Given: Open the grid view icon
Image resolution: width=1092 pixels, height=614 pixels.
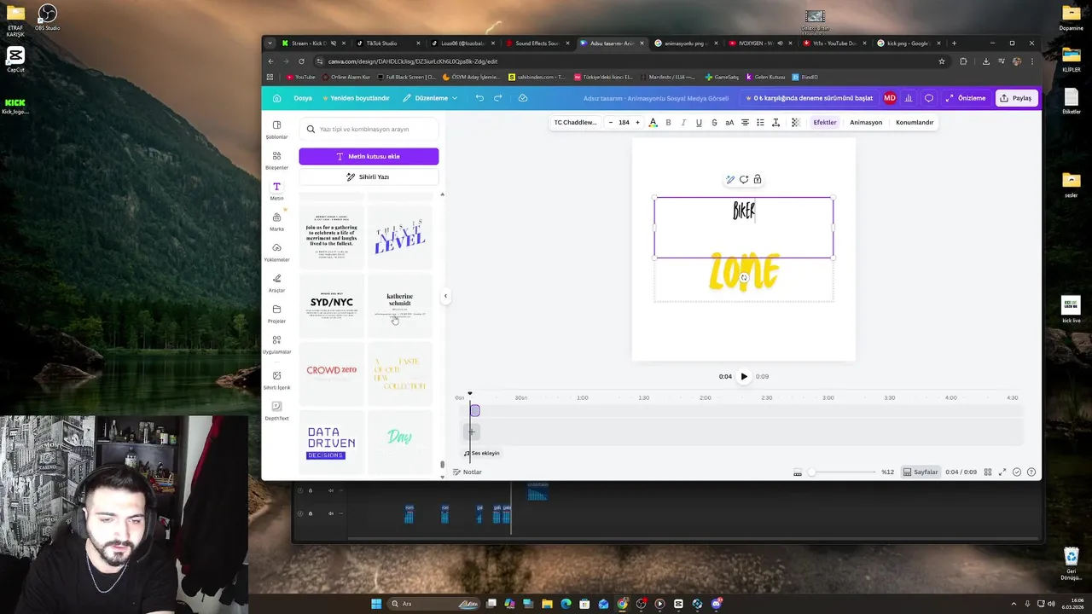Looking at the screenshot, I should tap(988, 472).
